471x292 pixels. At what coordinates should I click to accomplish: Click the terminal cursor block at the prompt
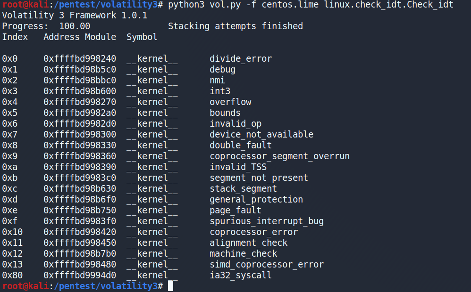point(170,286)
